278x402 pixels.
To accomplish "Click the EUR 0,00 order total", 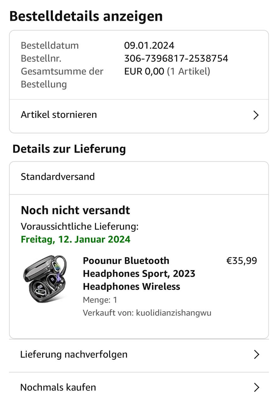I will point(144,71).
